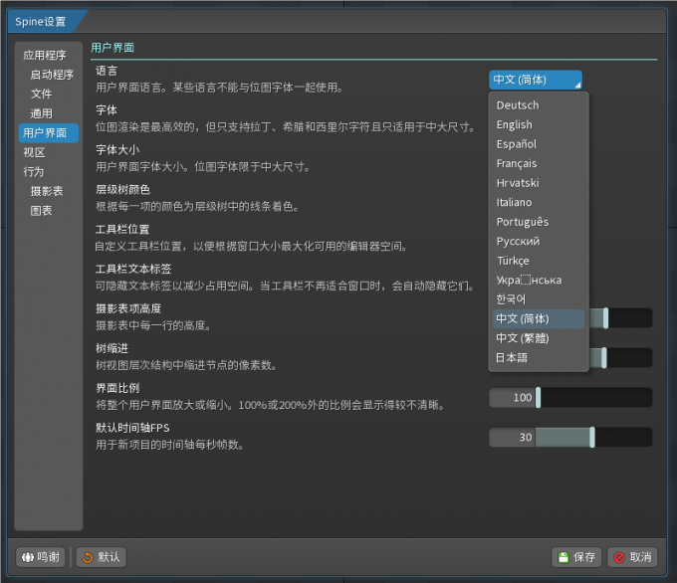This screenshot has height=583, width=677.
Task: Open the 视区 settings page
Action: coord(34,152)
